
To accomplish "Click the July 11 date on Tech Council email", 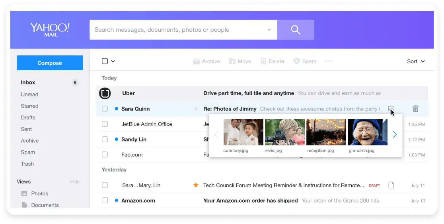I will 418,185.
